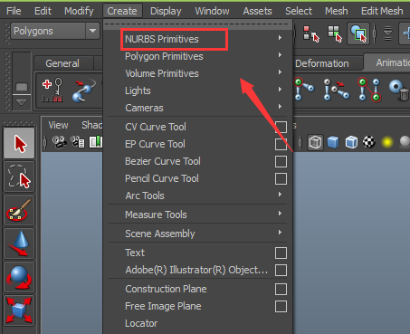
Task: Open Bezier Curve Tool options box
Action: 281,162
